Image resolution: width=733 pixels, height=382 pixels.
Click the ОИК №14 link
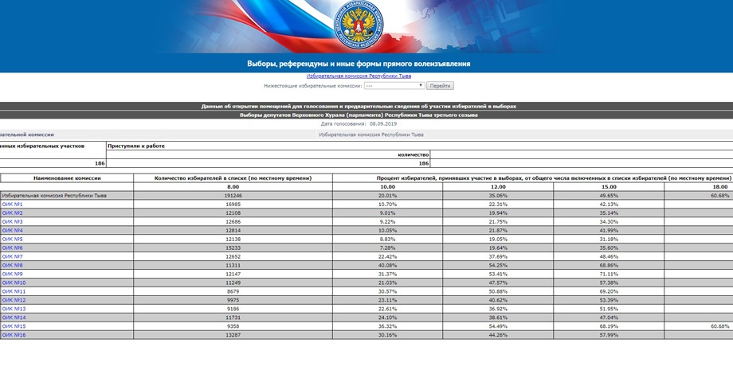click(x=14, y=318)
